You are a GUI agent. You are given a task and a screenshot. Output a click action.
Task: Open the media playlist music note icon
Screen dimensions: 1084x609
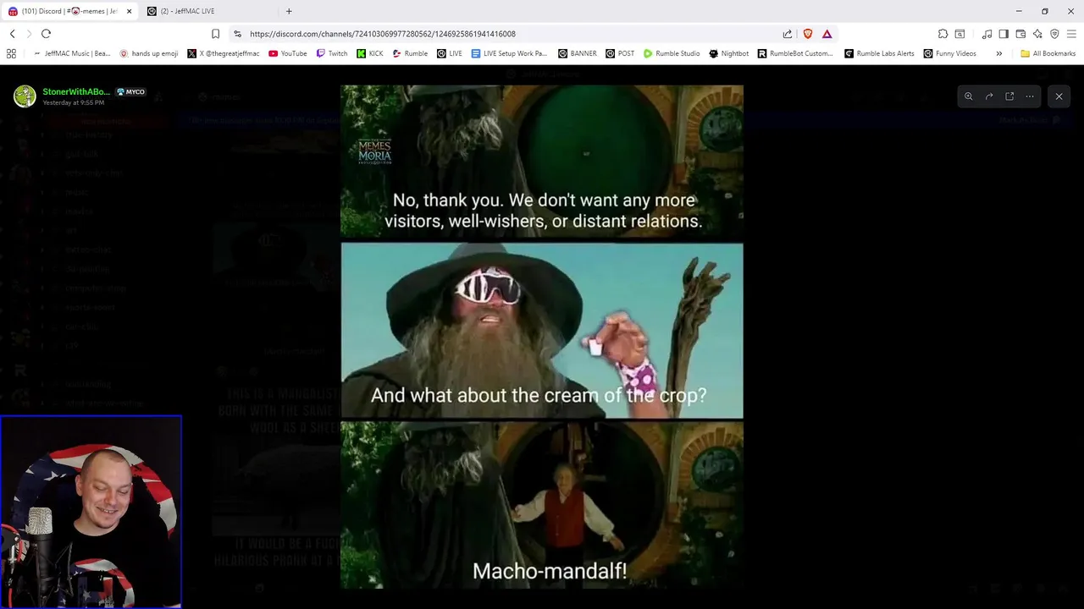pyautogui.click(x=987, y=34)
